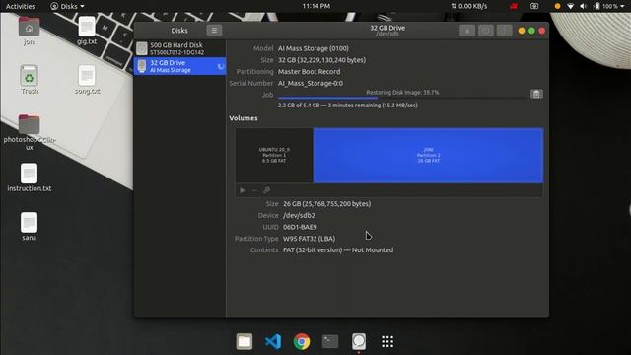The width and height of the screenshot is (631, 355).
Task: Select the sana file on desktop
Action: tap(29, 226)
